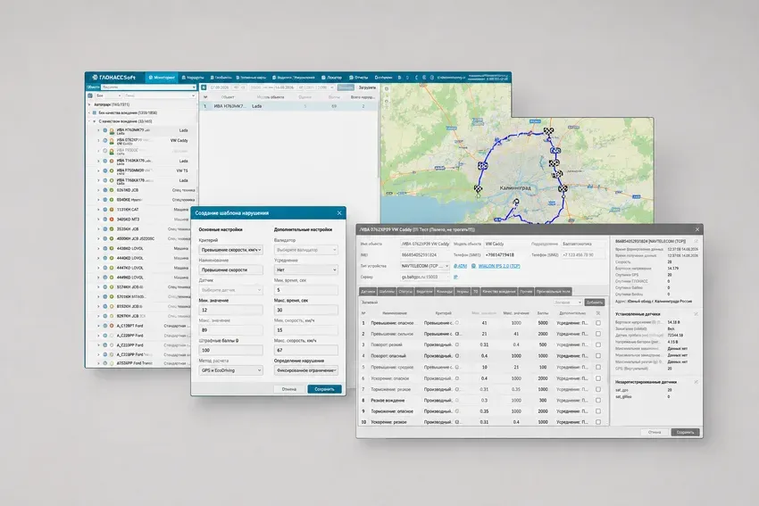
Task: Open the Геозоны section in the top menu
Action: click(221, 78)
